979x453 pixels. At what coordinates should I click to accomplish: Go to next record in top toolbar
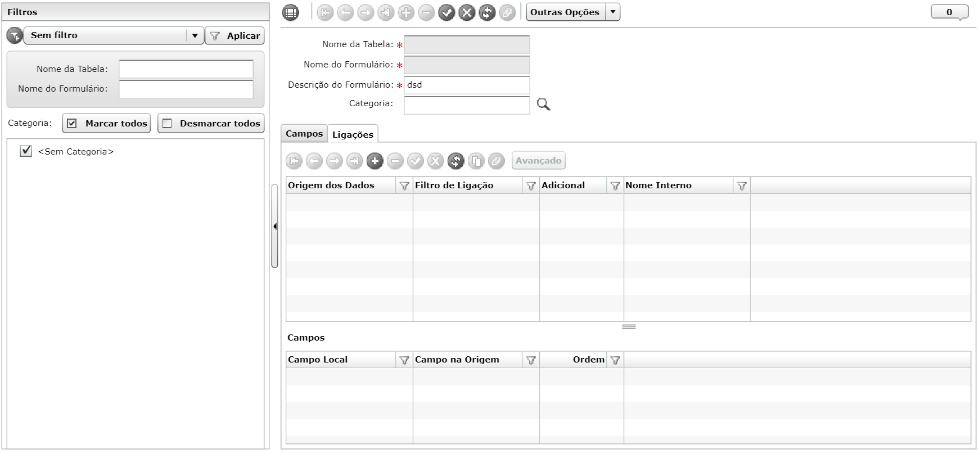point(366,12)
